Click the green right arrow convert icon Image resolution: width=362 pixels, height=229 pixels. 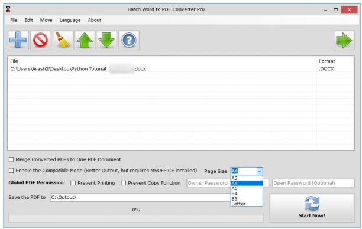[344, 40]
